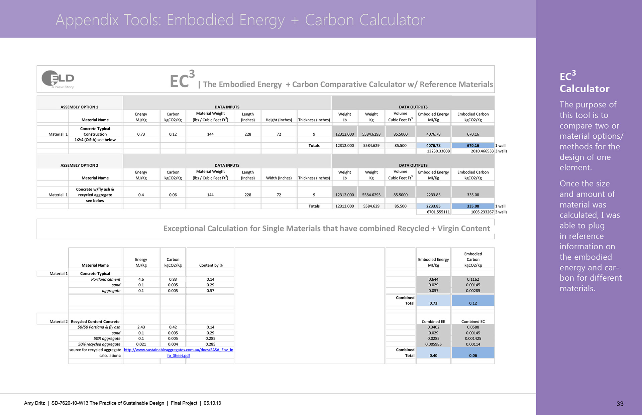Open the sustainableaggregates.com.au source hyperlink
The width and height of the screenshot is (642, 415).
point(179,353)
